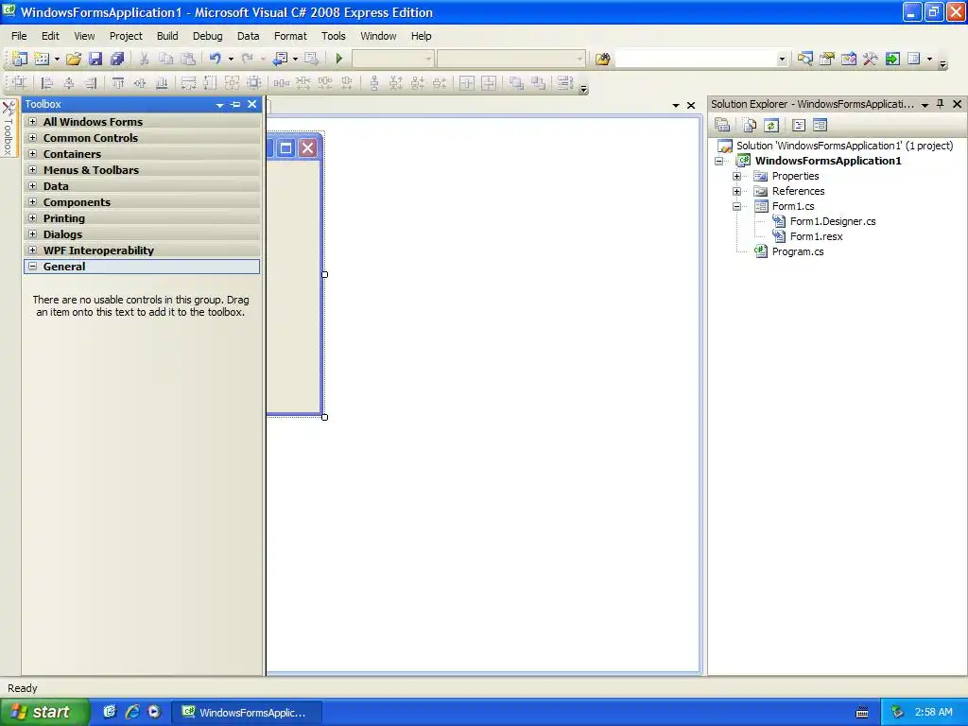Screen dimensions: 968x726
Task: Open the Format menu
Action: pos(290,36)
